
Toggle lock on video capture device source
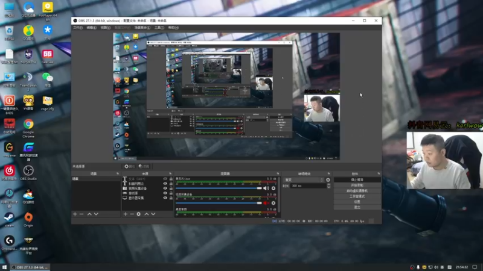point(171,188)
